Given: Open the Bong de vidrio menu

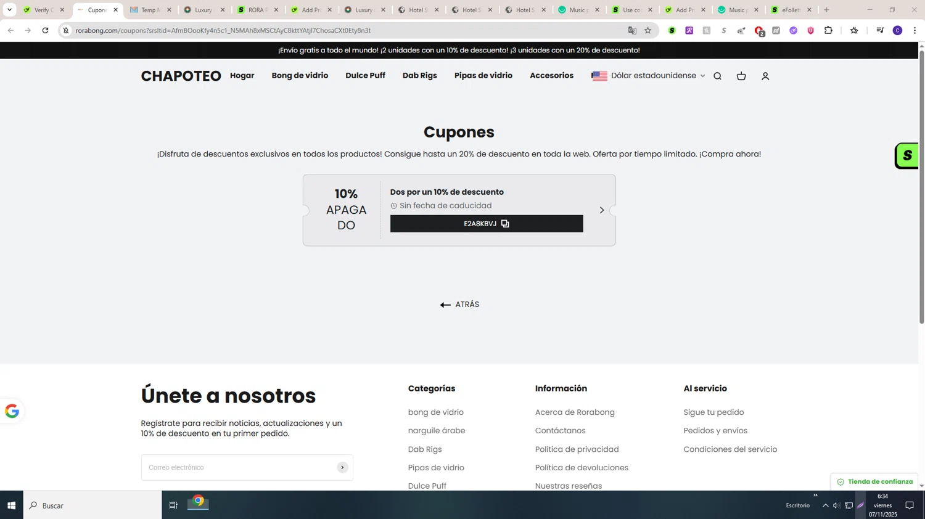Looking at the screenshot, I should click(x=300, y=75).
